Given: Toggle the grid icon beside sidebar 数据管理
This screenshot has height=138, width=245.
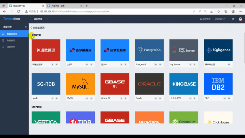Looking at the screenshot, I should click(26, 27).
